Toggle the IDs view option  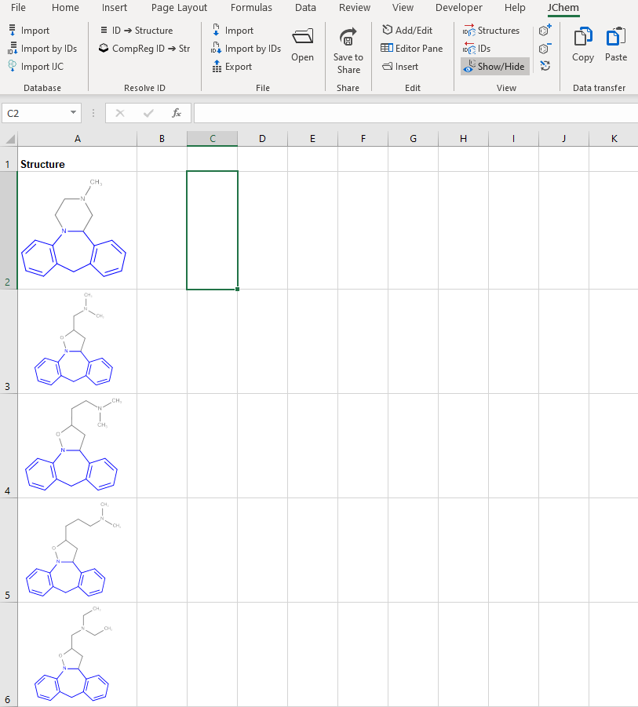[x=480, y=48]
